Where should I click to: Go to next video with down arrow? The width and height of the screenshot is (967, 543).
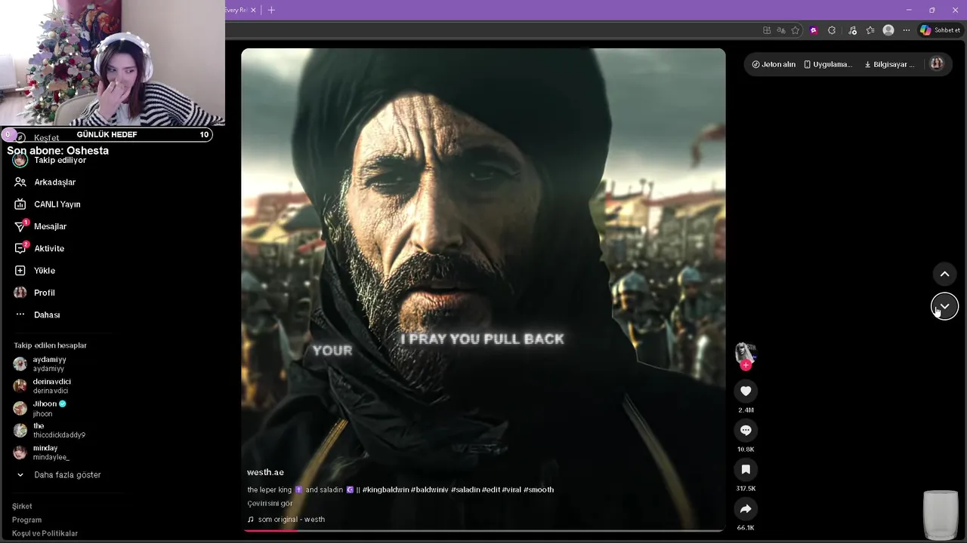click(944, 306)
